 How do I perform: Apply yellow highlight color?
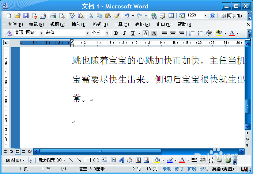(219, 33)
